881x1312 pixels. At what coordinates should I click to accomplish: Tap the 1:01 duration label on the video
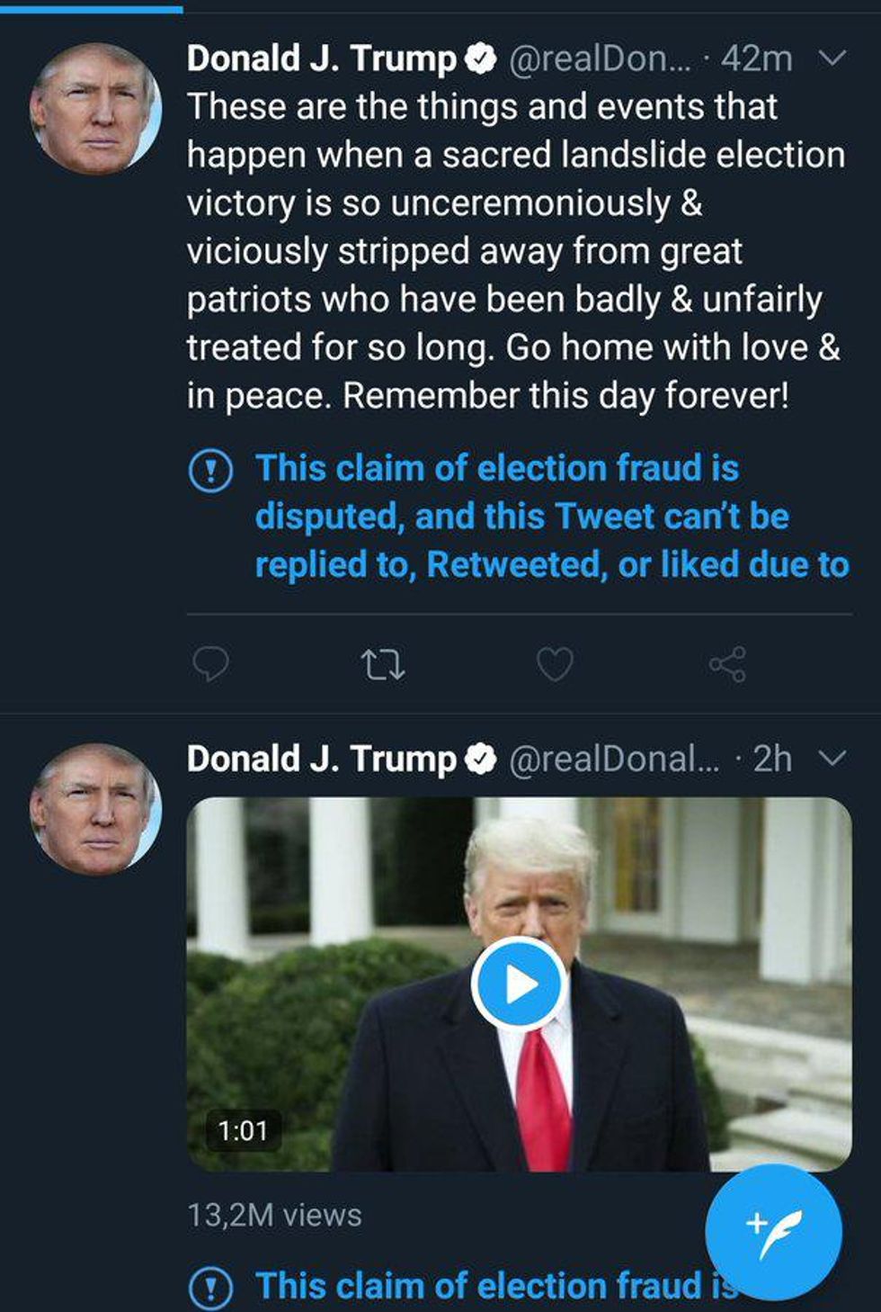point(243,1130)
